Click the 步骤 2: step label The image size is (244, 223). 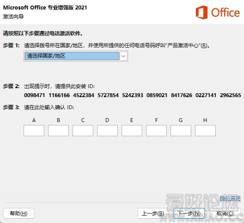point(11,86)
